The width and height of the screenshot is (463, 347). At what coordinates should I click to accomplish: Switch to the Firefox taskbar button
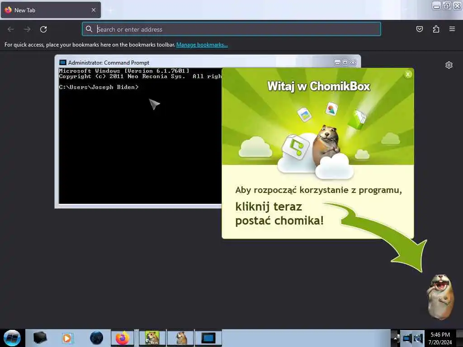[122, 338]
